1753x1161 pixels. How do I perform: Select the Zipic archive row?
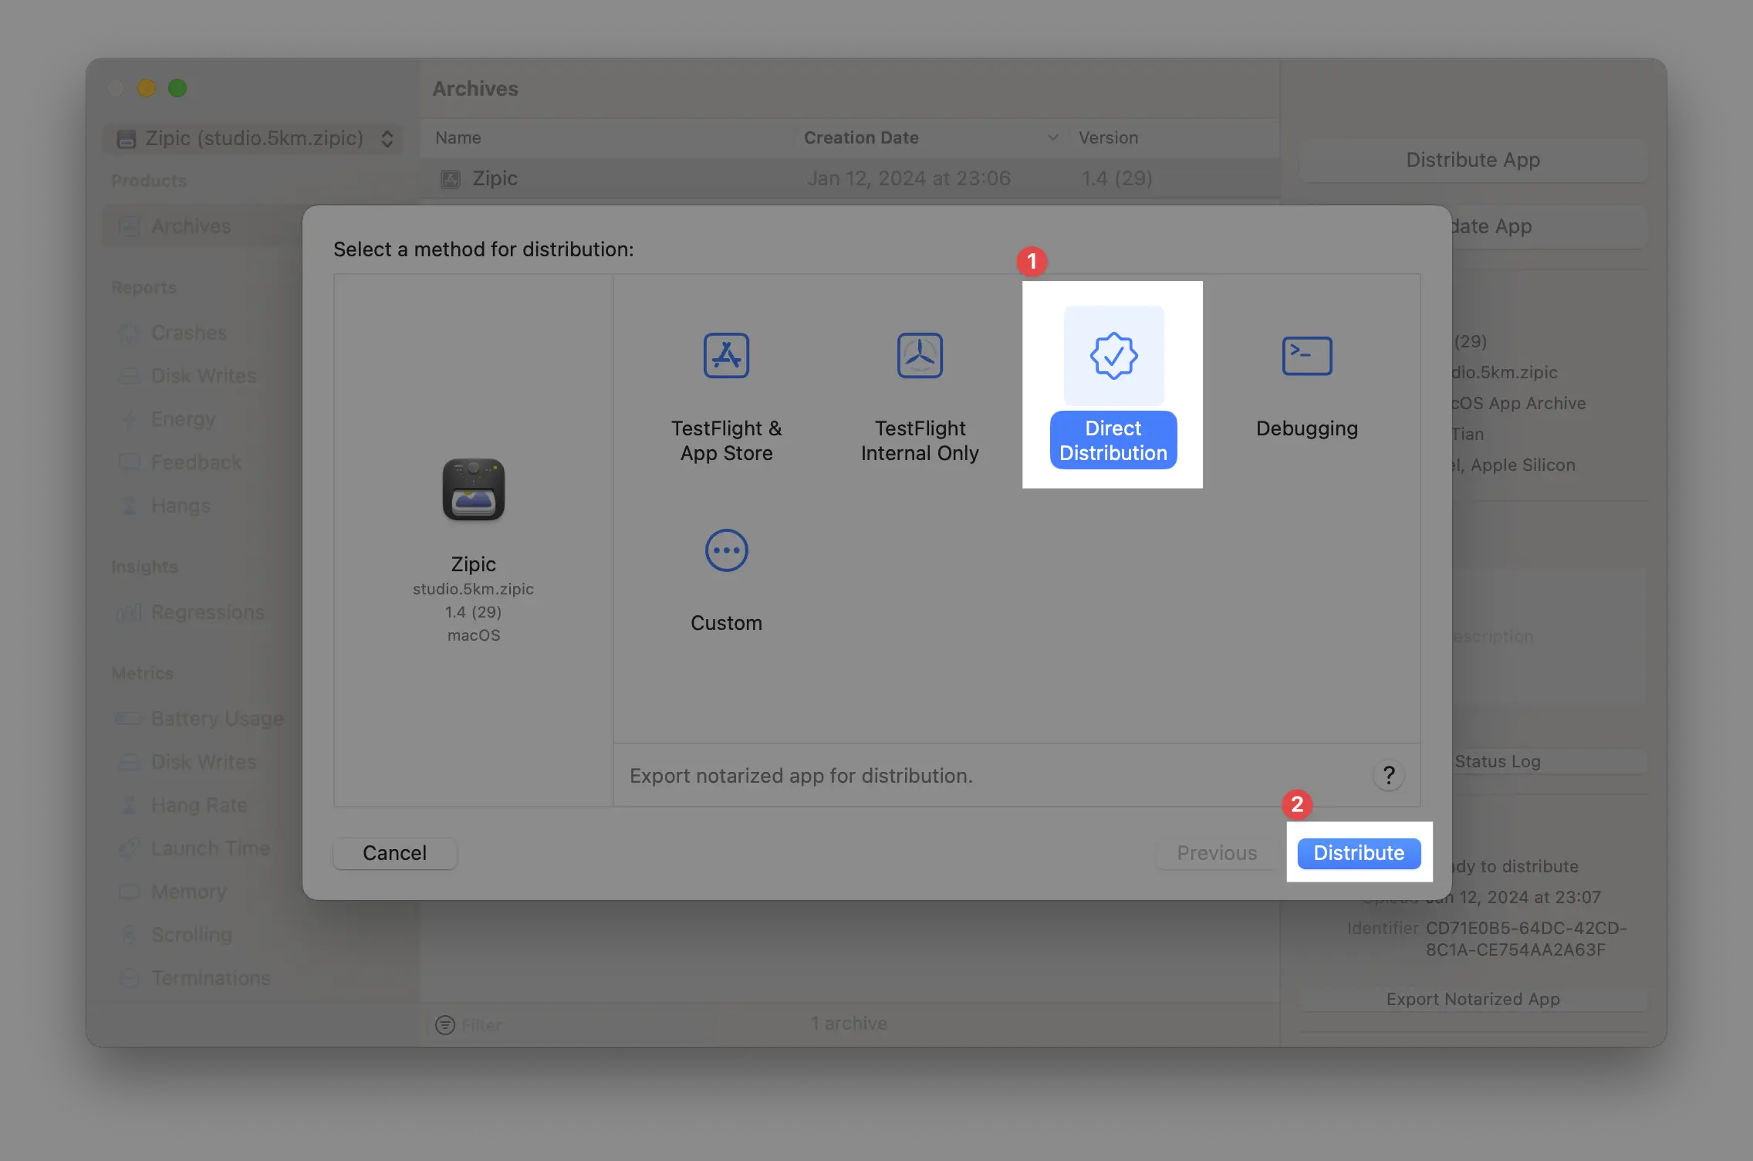point(849,178)
